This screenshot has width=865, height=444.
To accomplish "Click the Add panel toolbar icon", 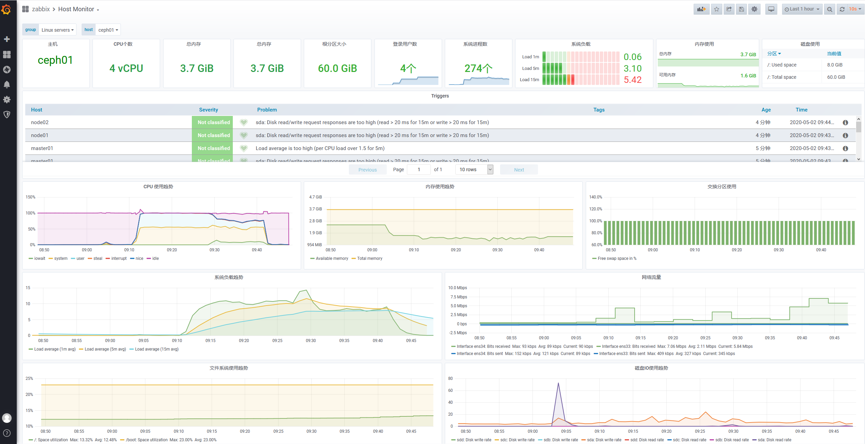I will pyautogui.click(x=701, y=9).
